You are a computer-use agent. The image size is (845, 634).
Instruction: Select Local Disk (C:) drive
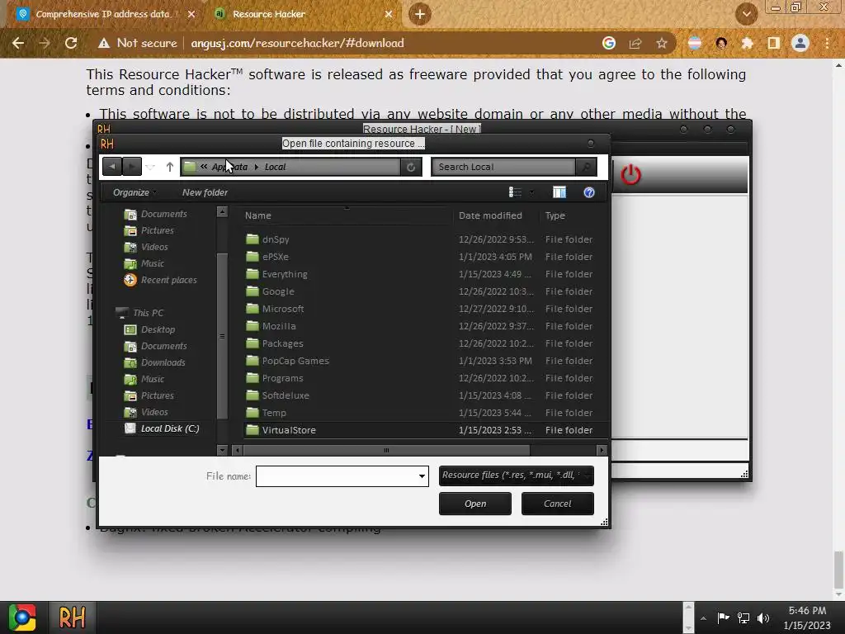click(x=163, y=428)
